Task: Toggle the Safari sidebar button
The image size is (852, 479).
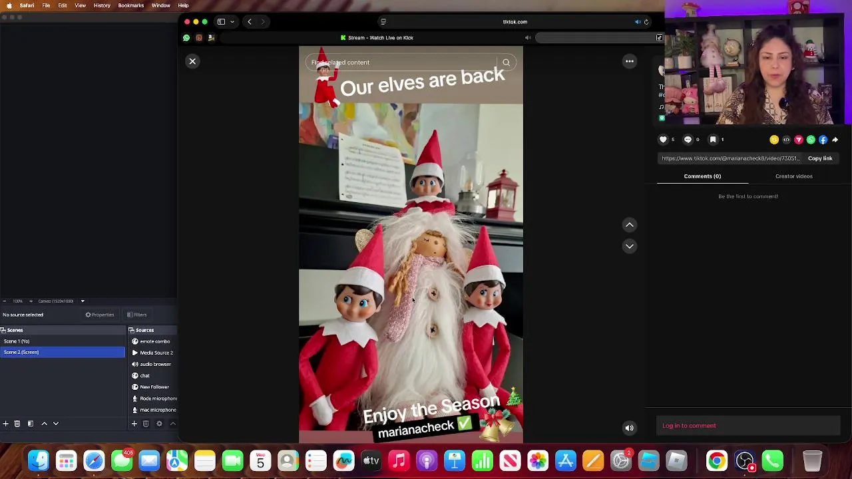Action: [x=221, y=22]
